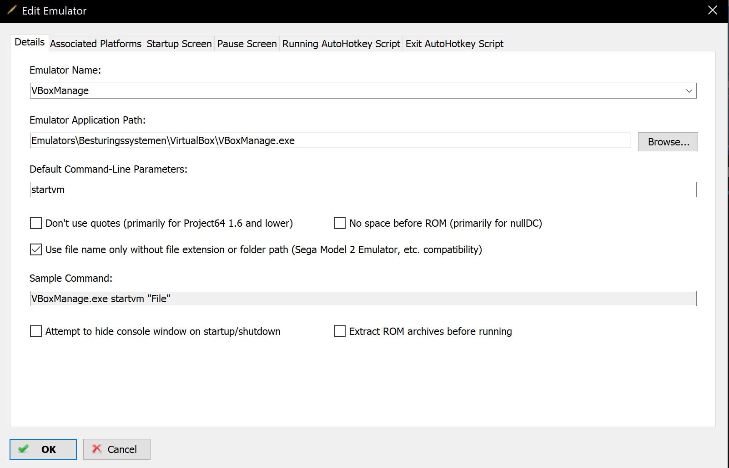Enable Extract ROM archives before running
Viewport: 729px width, 468px height.
340,331
